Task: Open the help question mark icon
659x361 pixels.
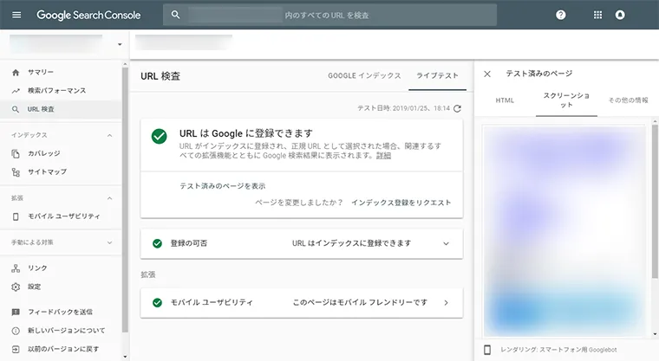Action: [561, 15]
